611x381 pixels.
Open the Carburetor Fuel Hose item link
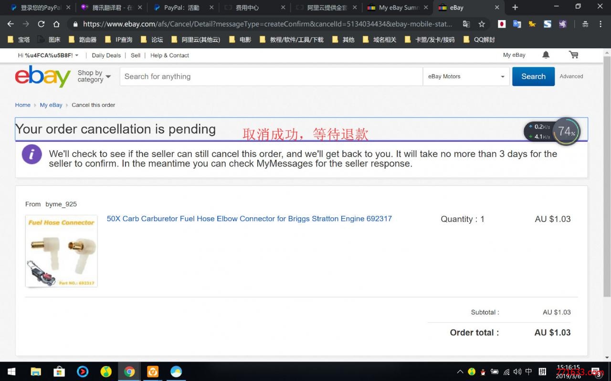tap(249, 219)
